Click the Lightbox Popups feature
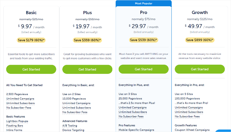 pyautogui.click(x=17, y=121)
